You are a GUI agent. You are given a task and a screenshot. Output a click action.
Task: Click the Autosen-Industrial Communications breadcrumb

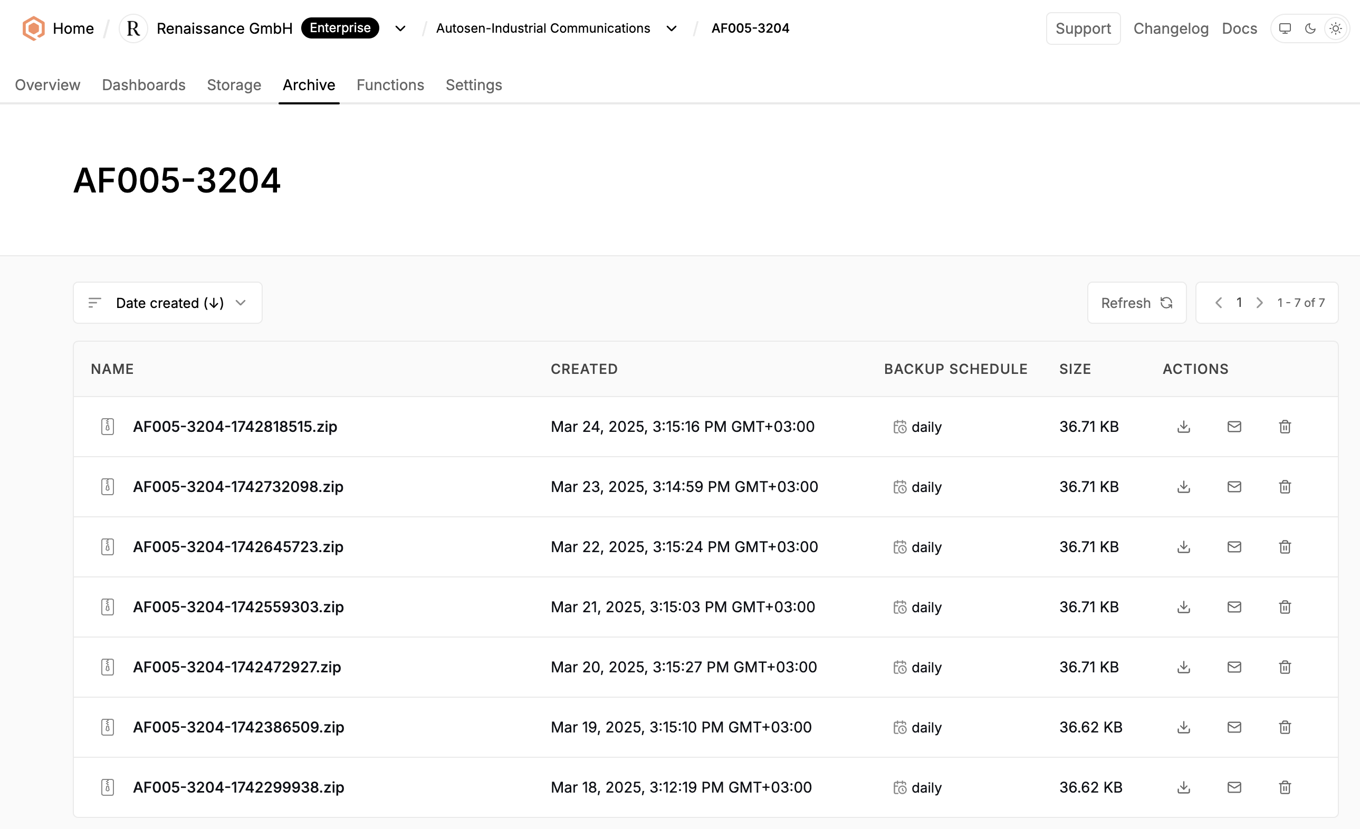click(543, 28)
